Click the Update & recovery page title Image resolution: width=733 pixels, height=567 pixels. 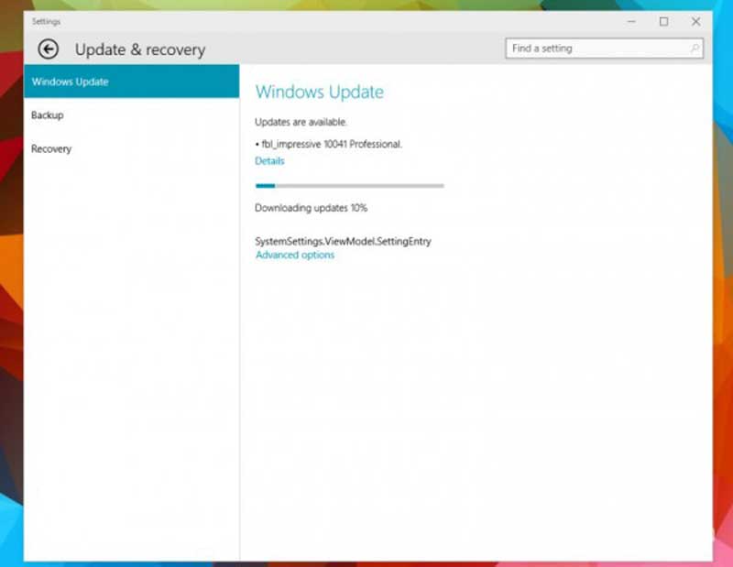click(140, 49)
